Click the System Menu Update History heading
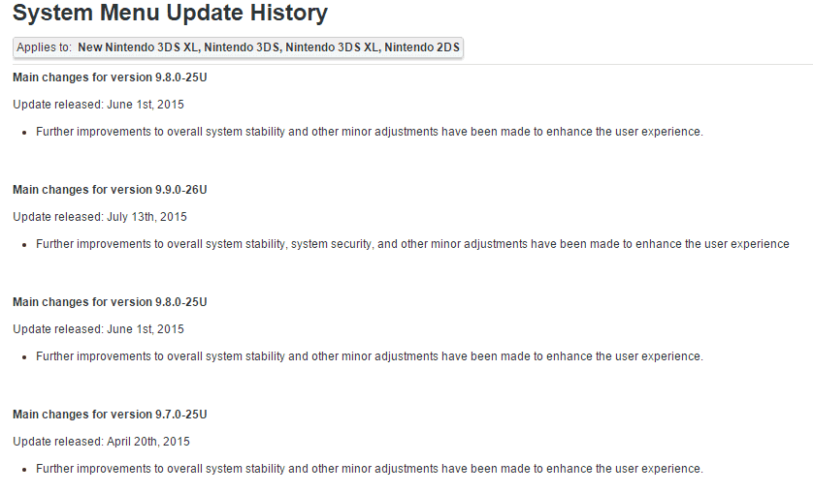813x493 pixels. (x=170, y=13)
